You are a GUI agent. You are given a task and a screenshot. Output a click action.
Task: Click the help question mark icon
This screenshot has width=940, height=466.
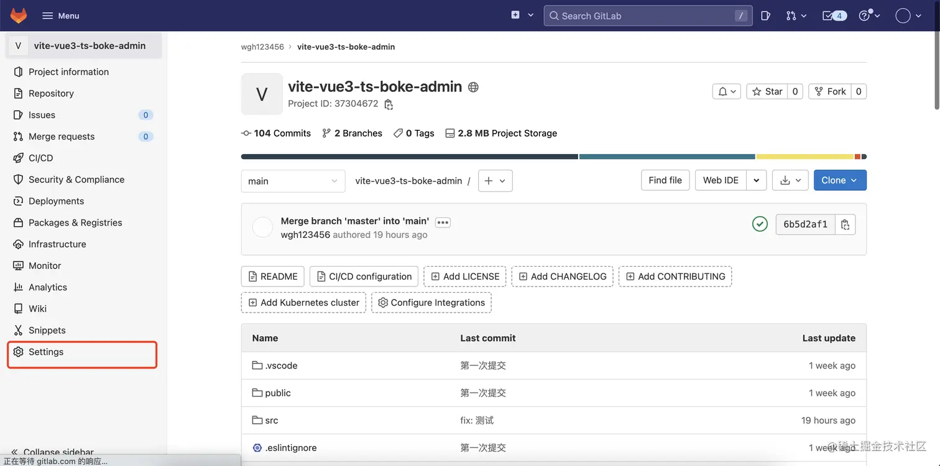point(869,16)
